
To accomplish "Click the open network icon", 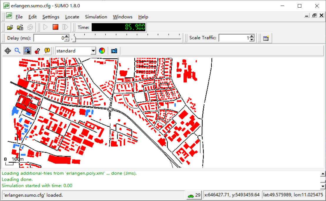I will [20, 28].
